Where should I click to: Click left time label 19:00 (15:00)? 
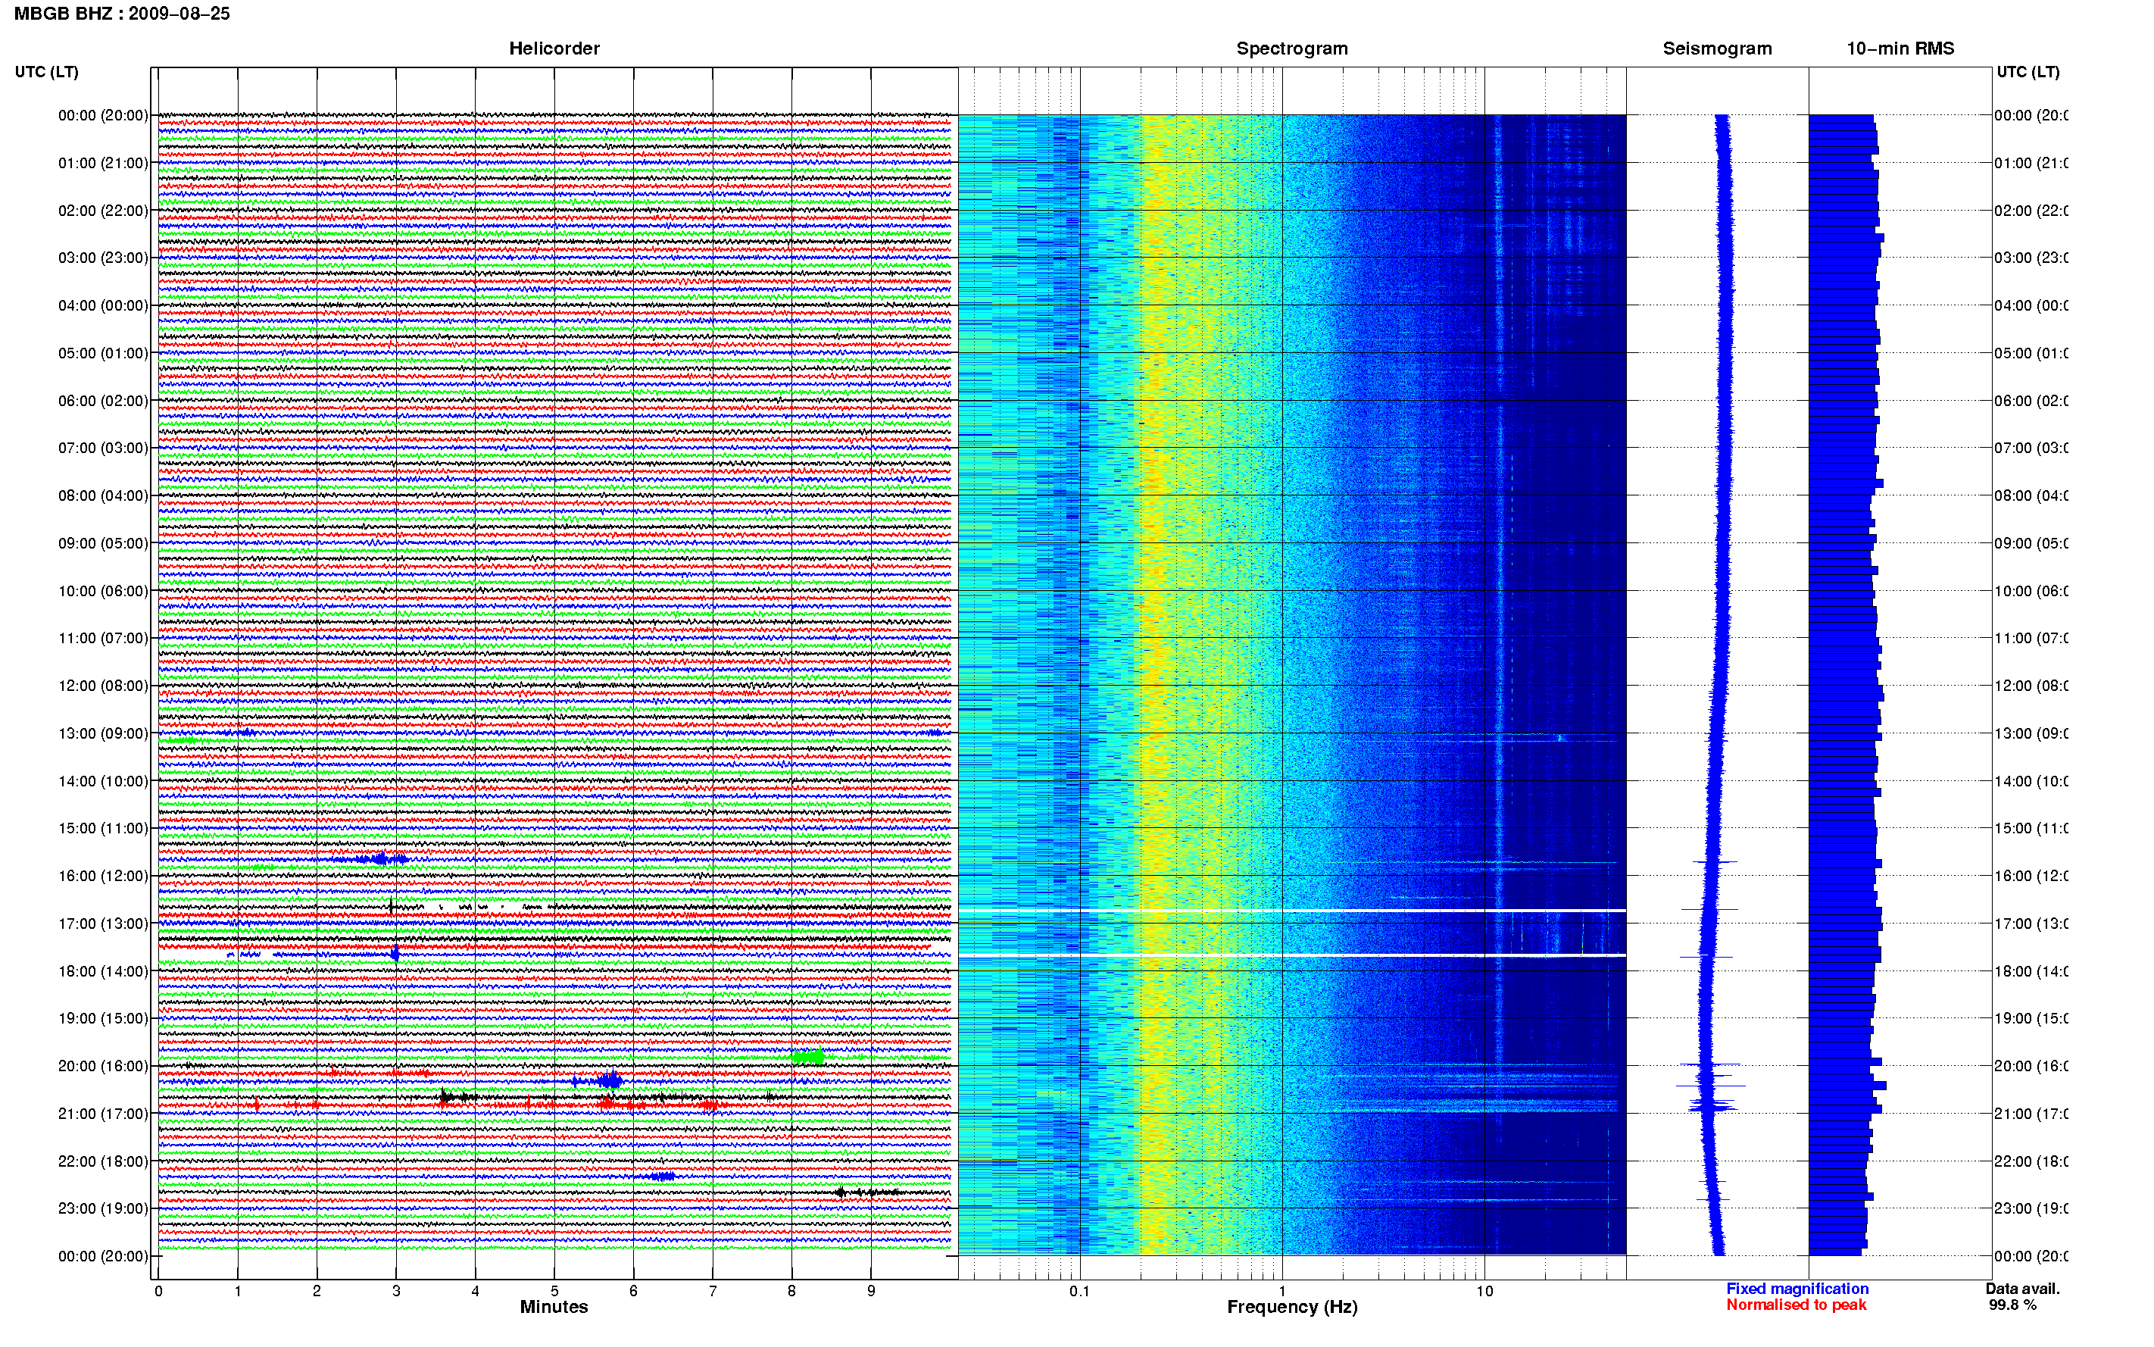pyautogui.click(x=103, y=1017)
